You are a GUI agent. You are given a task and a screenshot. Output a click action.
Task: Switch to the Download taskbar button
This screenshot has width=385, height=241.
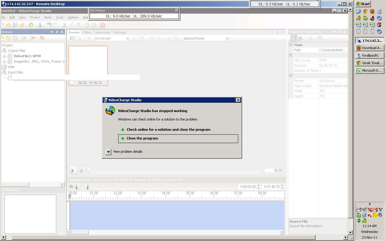coord(369,48)
